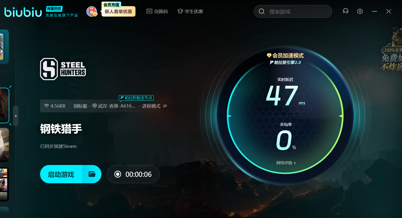Viewport: 402px width, 218px height.
Task: Click the 会员加速模式 label
Action: click(x=285, y=56)
